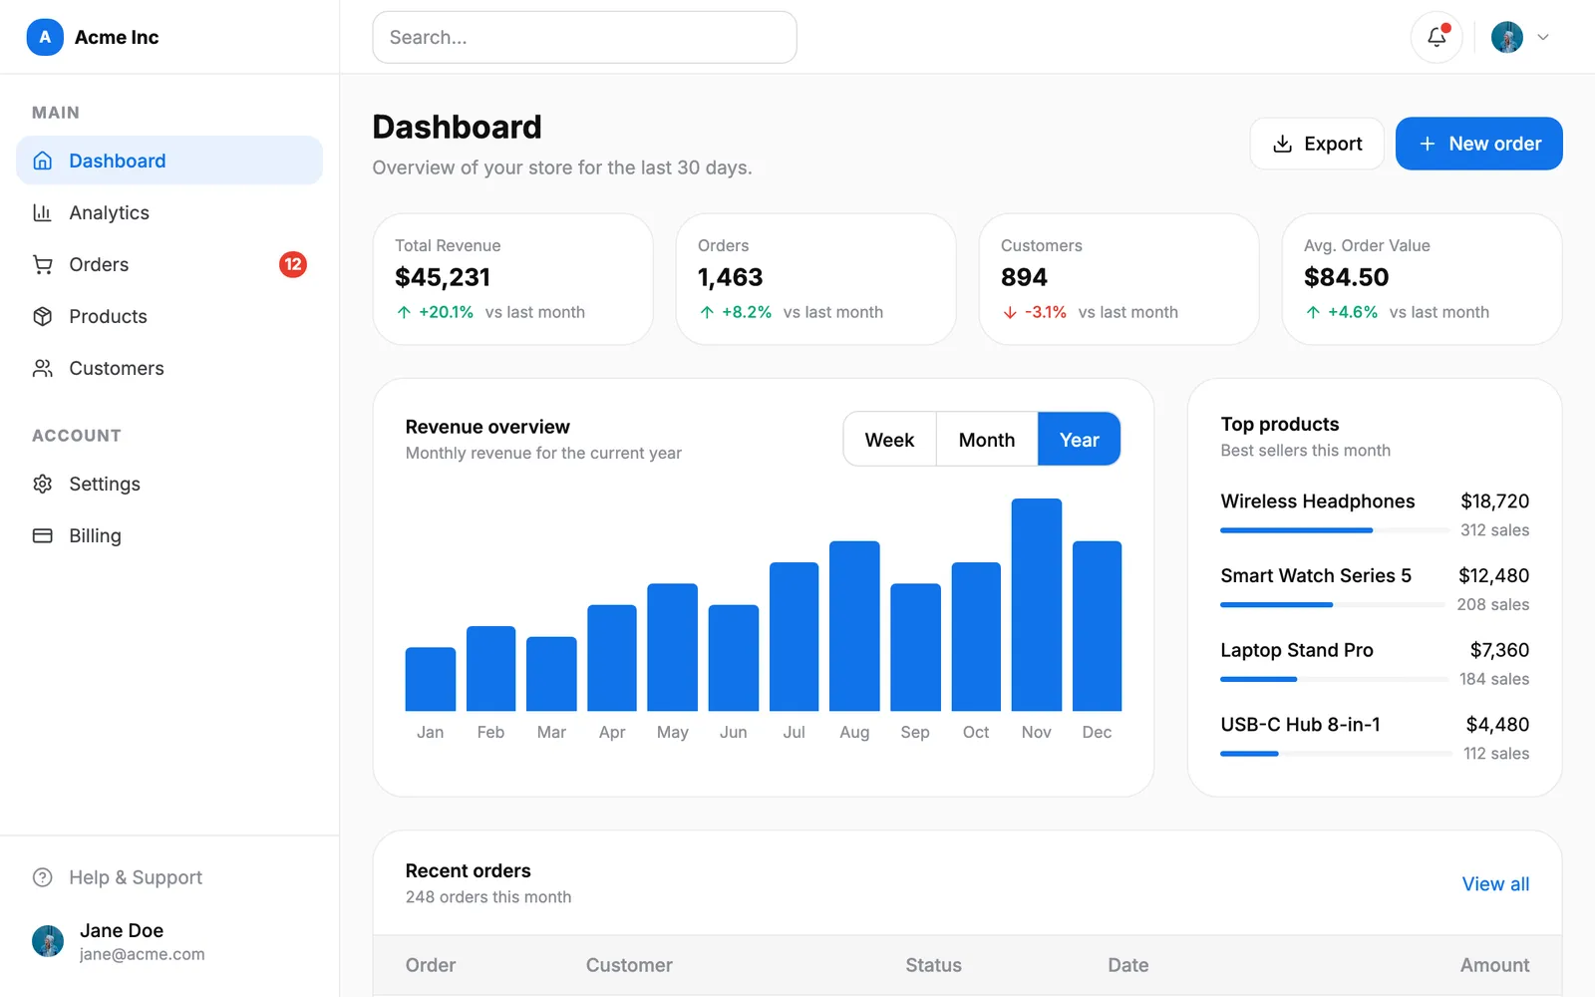The width and height of the screenshot is (1595, 997).
Task: Navigate to Products
Action: (169, 316)
